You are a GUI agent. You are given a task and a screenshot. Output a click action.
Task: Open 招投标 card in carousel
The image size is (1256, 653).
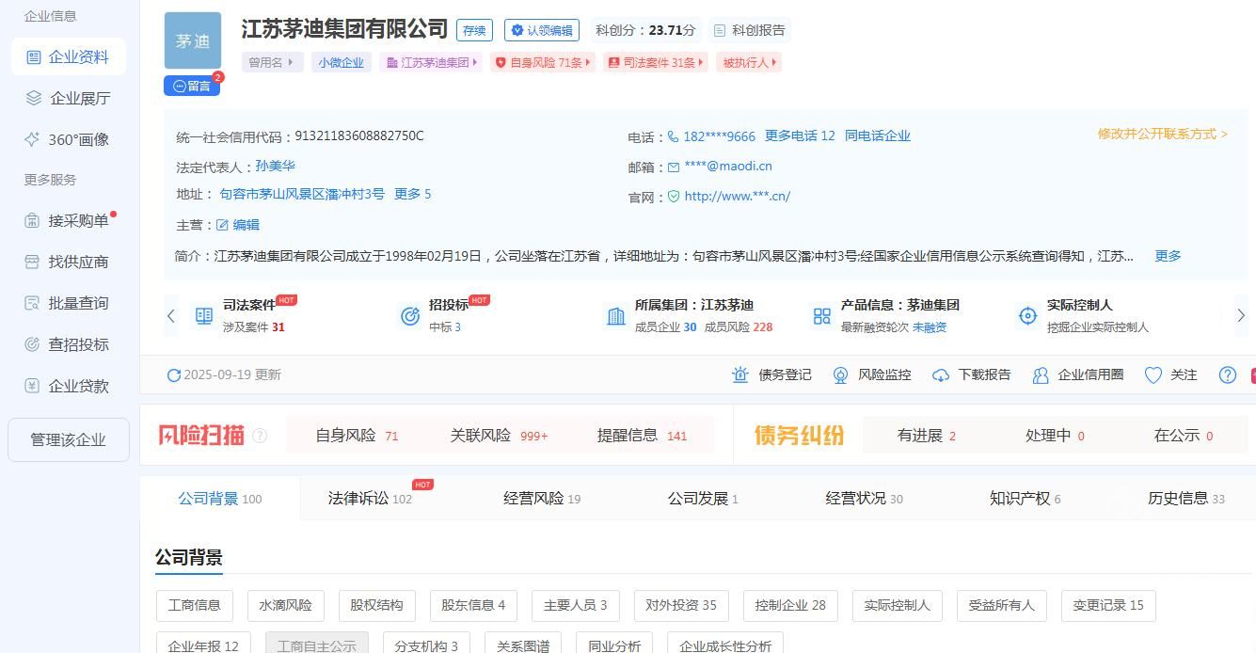coord(447,315)
